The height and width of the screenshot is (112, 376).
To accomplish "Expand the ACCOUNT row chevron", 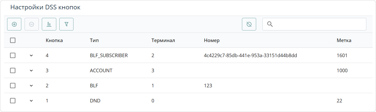I will [x=31, y=71].
